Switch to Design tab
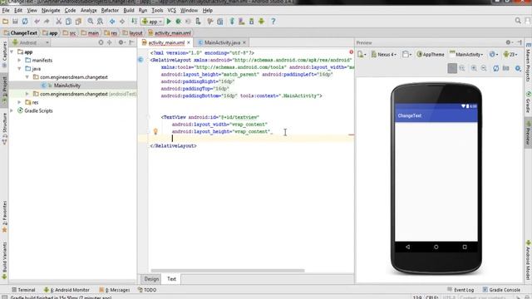532x299 pixels. coord(151,279)
